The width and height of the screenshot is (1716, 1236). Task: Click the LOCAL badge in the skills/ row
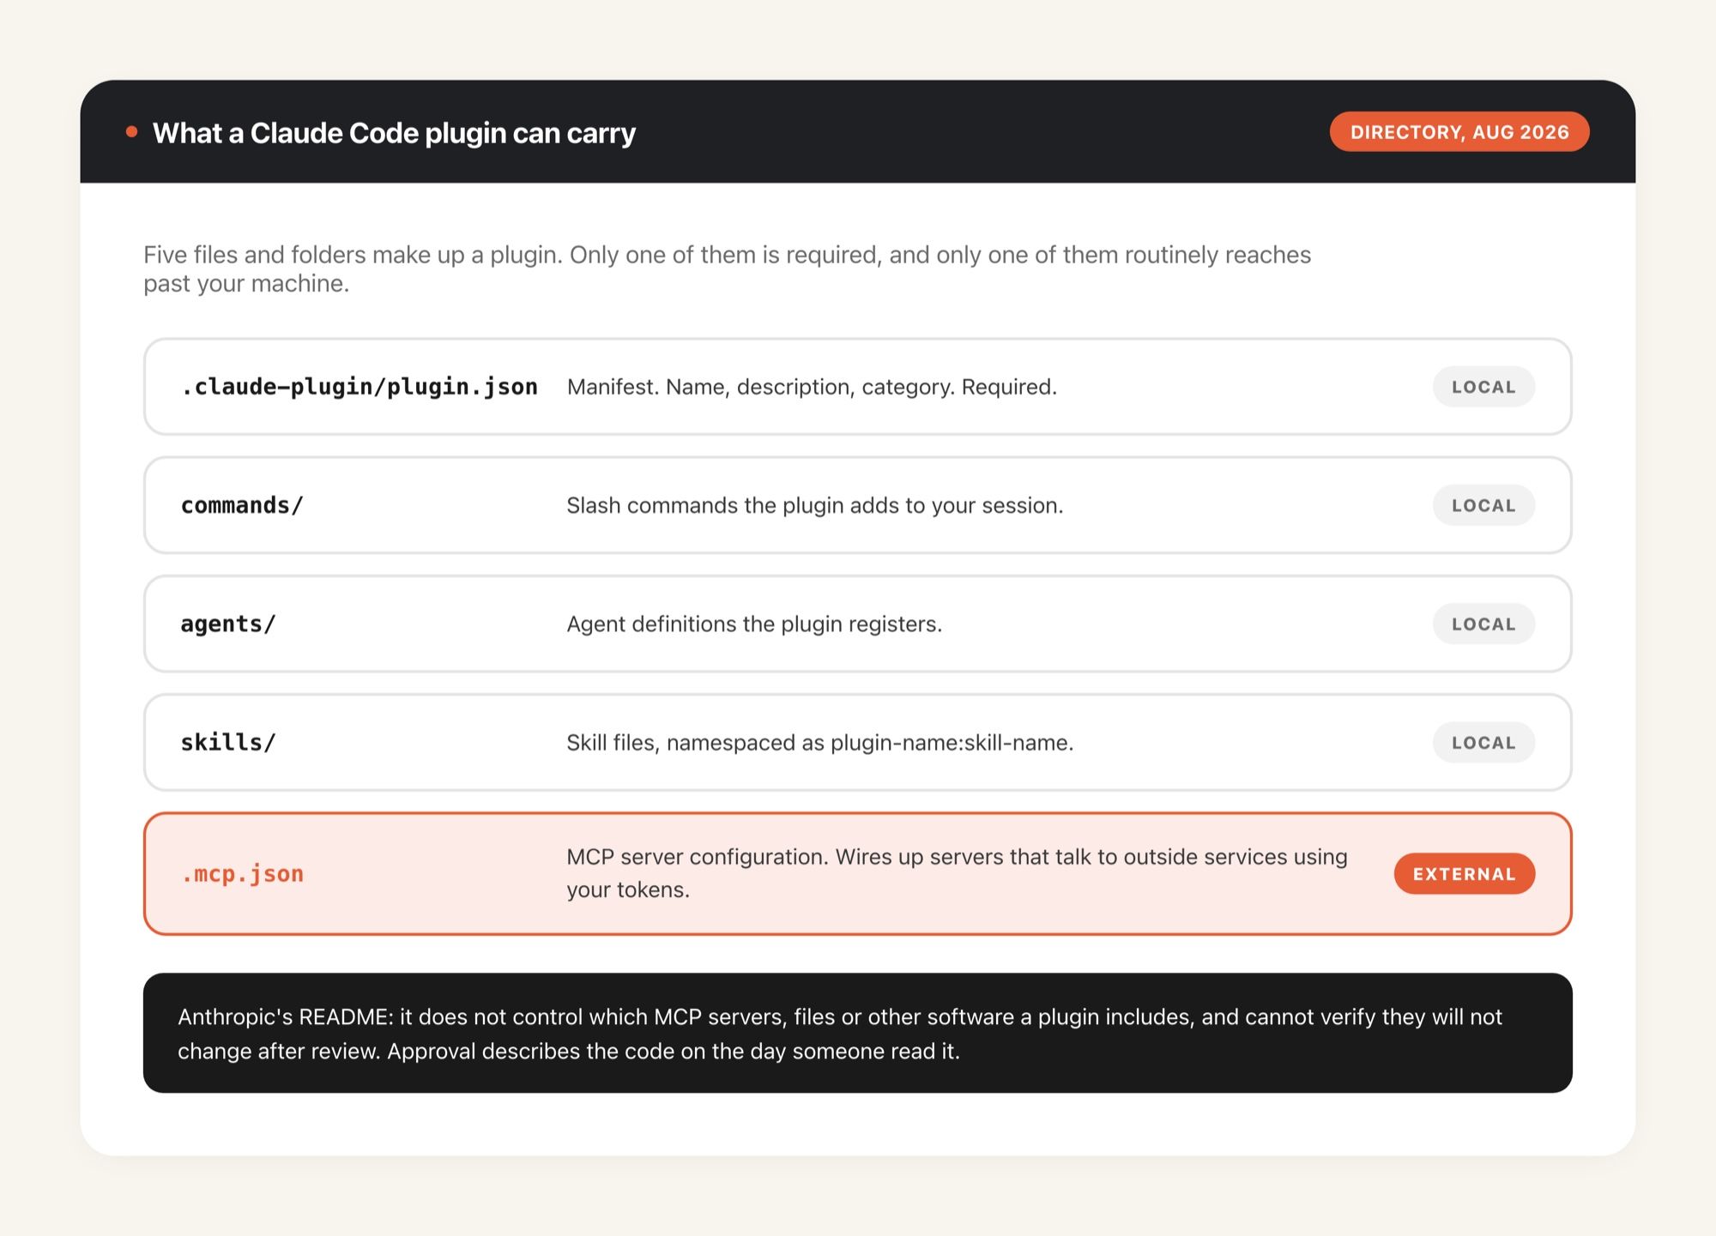click(x=1483, y=742)
